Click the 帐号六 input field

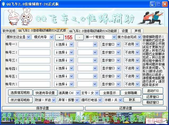[34, 84]
